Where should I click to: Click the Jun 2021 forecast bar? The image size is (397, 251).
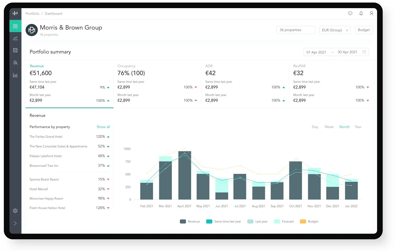[x=221, y=185]
